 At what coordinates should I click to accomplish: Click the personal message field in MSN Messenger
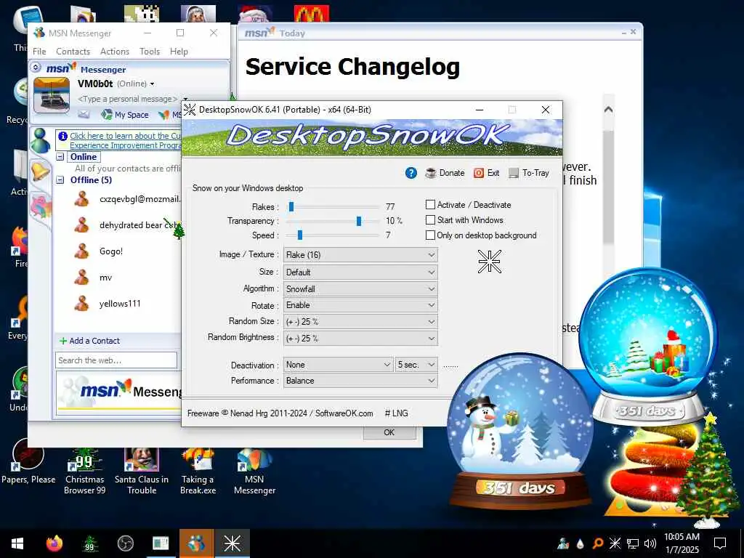(x=127, y=99)
